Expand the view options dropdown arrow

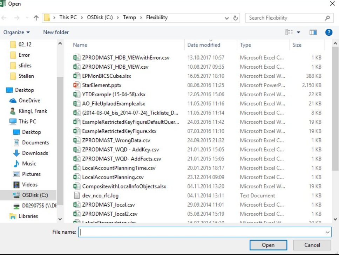(298, 32)
